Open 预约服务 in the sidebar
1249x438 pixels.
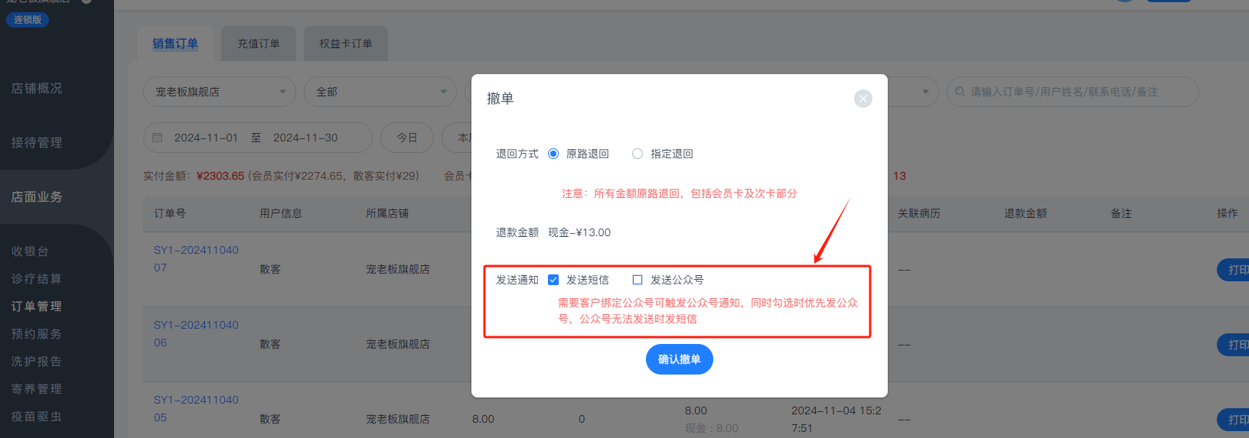point(36,334)
